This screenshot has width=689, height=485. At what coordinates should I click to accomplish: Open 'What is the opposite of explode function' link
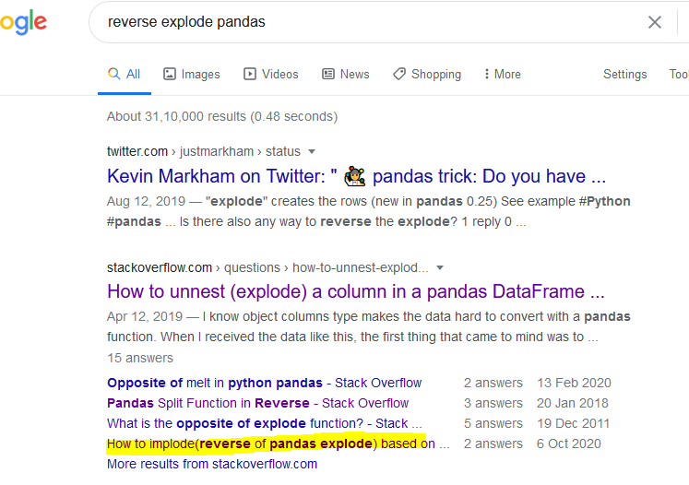[x=264, y=423]
